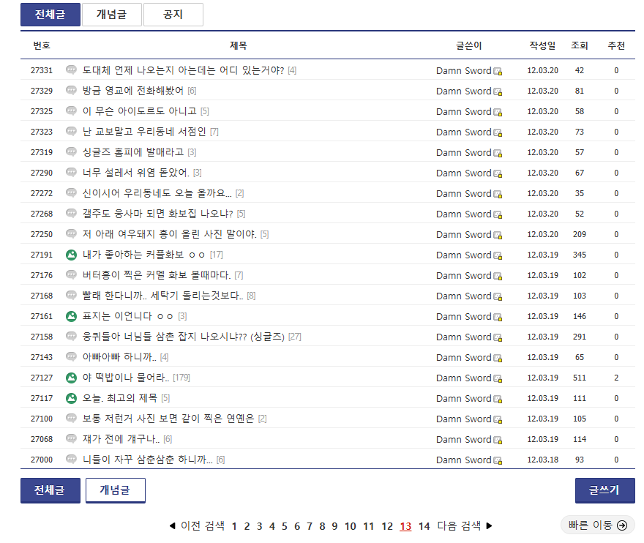Open post titled 오늘. 최고의 제목
644x543 pixels.
tap(120, 398)
